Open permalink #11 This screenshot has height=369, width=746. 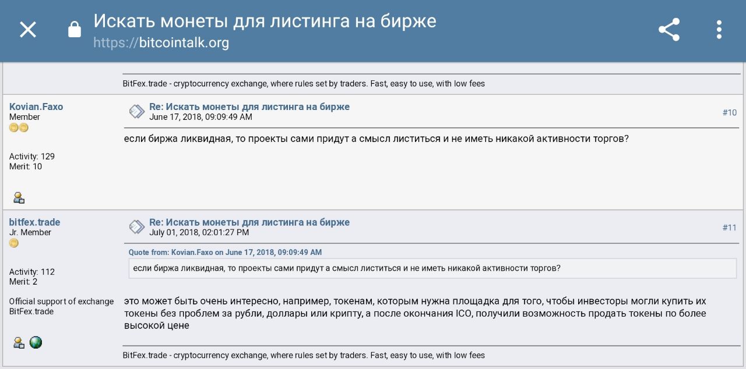pos(730,228)
